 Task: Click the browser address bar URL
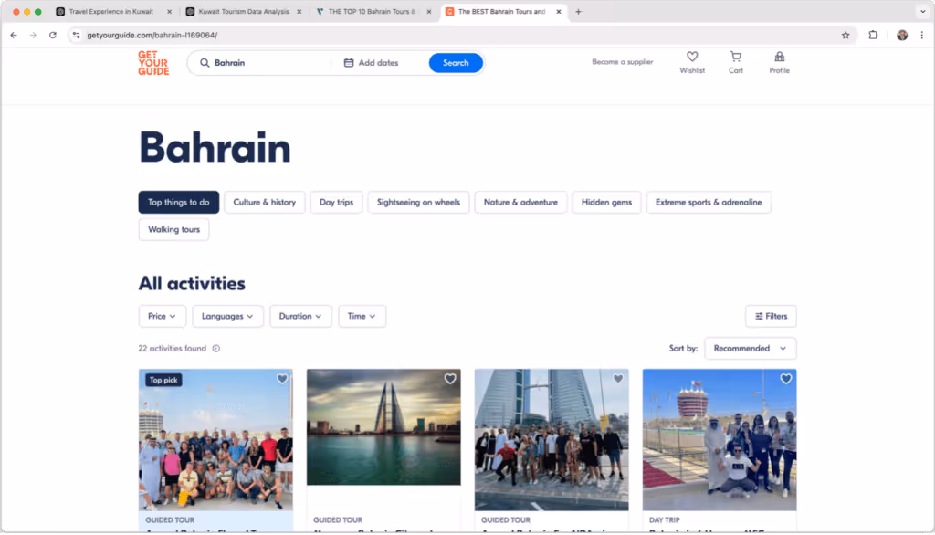[152, 36]
